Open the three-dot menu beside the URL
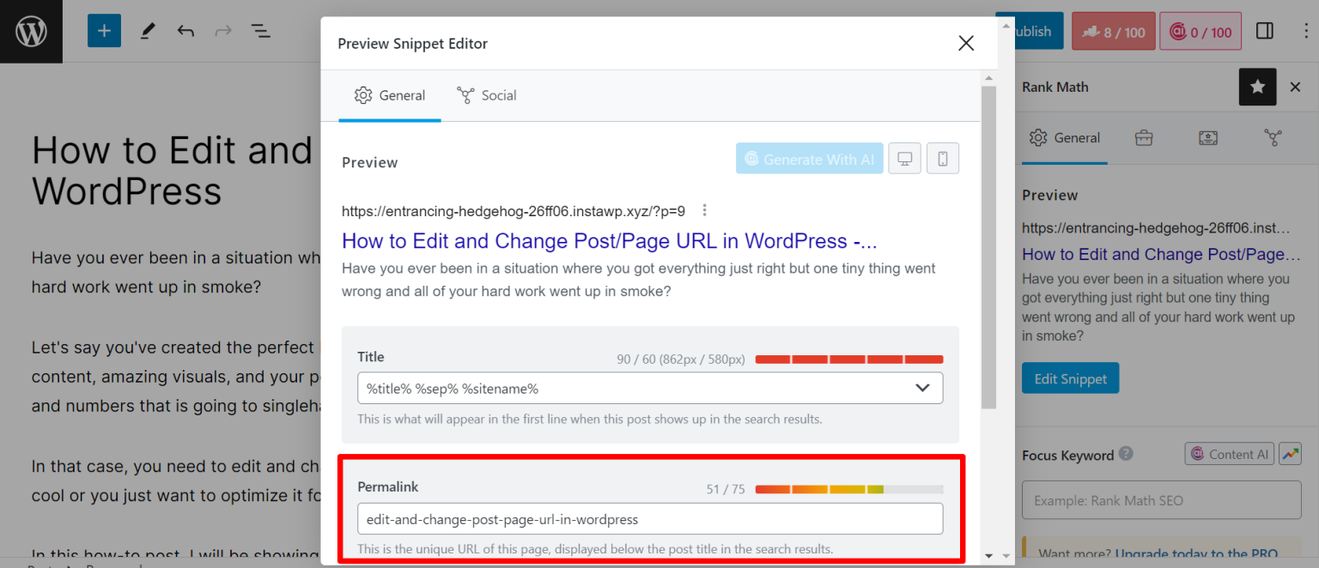This screenshot has height=568, width=1319. coord(704,209)
